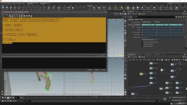The height and width of the screenshot is (105, 187).
Task: Select the Box shelf tool
Action: (3, 8)
